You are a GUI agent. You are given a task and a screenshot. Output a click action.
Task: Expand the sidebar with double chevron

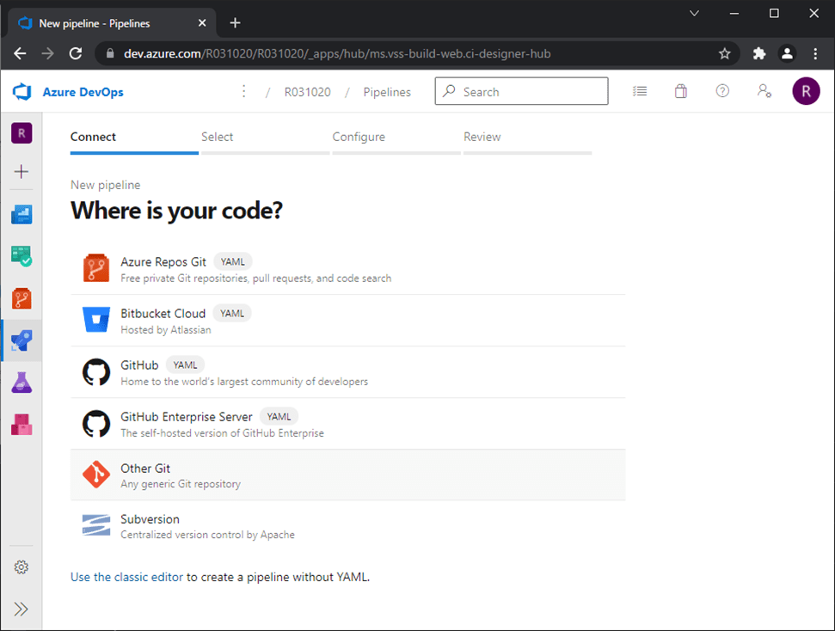point(21,609)
